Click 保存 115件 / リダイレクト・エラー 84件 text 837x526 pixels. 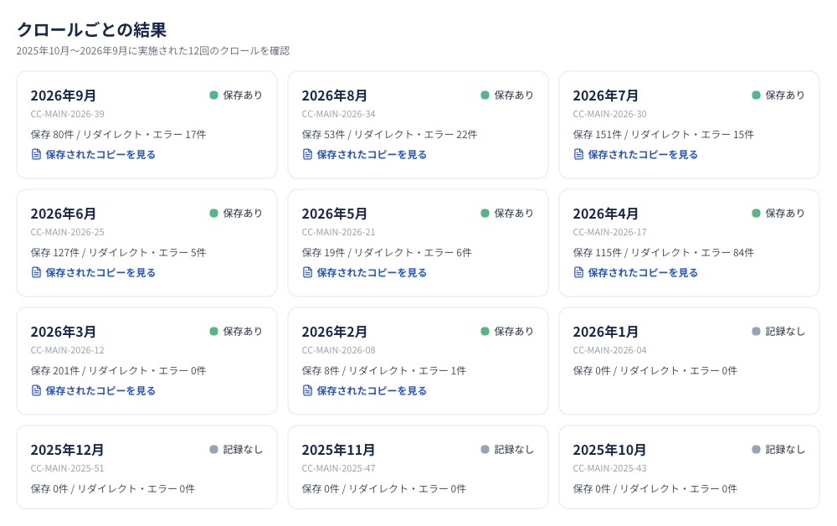pos(664,252)
